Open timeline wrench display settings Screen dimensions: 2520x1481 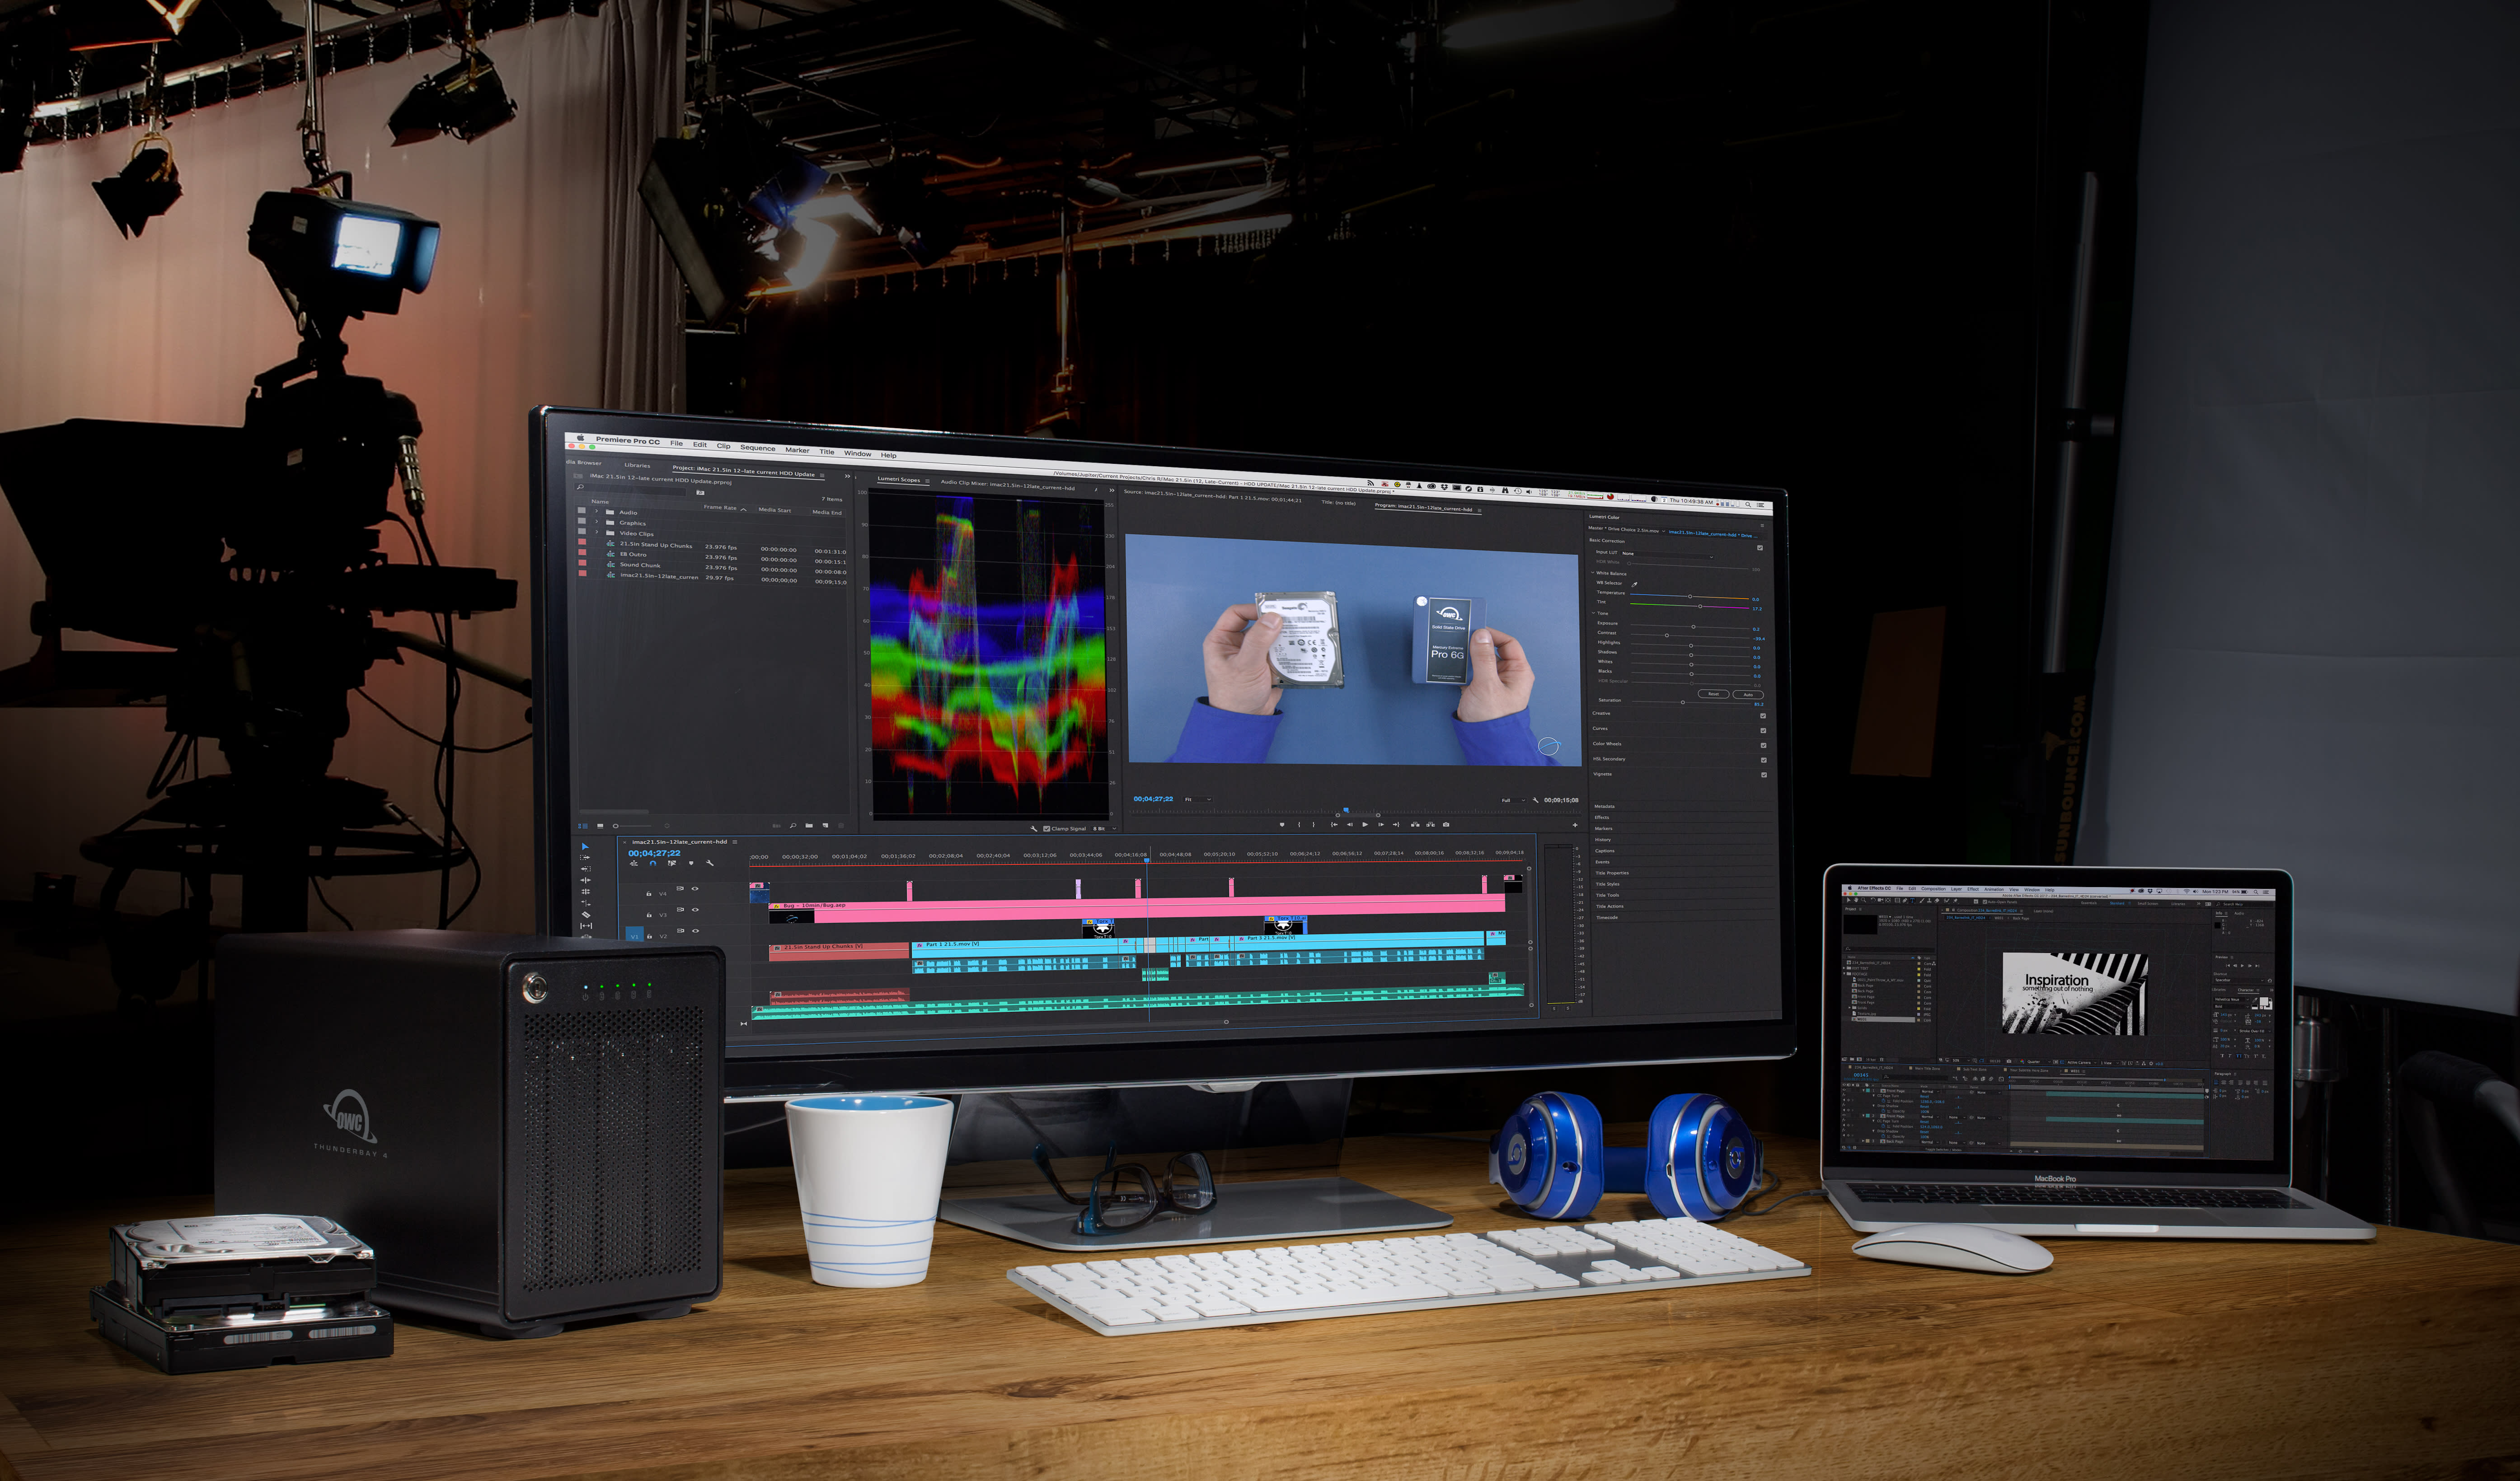point(710,864)
